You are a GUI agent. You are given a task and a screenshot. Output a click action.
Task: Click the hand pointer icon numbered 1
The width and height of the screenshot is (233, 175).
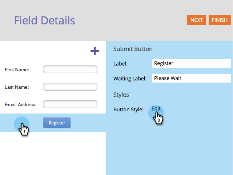point(24,129)
